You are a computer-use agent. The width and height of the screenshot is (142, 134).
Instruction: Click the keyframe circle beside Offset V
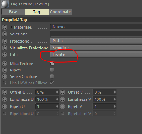point(62,92)
